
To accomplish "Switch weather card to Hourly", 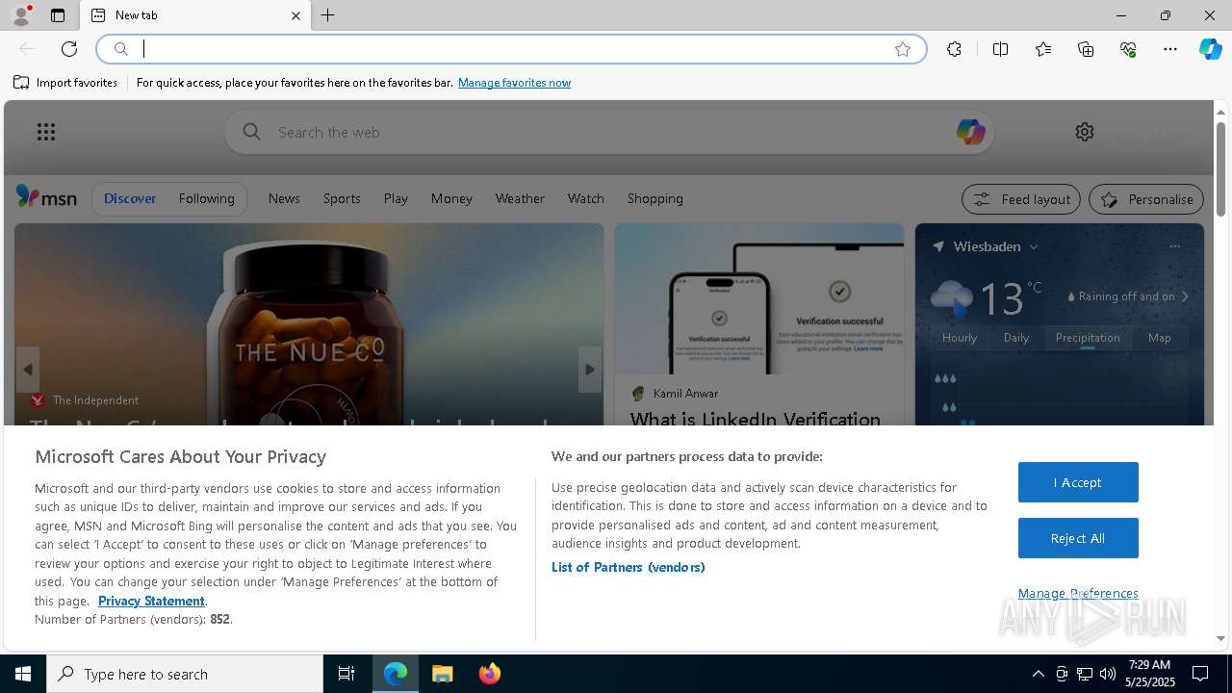I will 960,338.
